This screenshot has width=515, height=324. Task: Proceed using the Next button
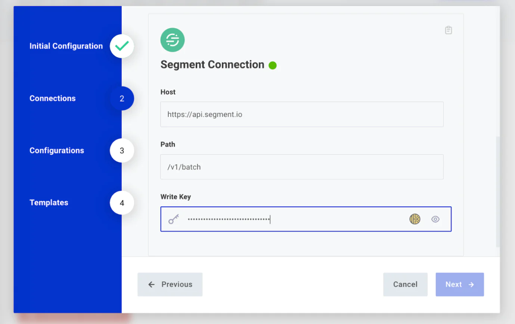[x=460, y=284]
